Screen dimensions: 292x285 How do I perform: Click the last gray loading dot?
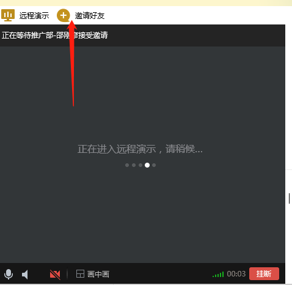point(154,165)
